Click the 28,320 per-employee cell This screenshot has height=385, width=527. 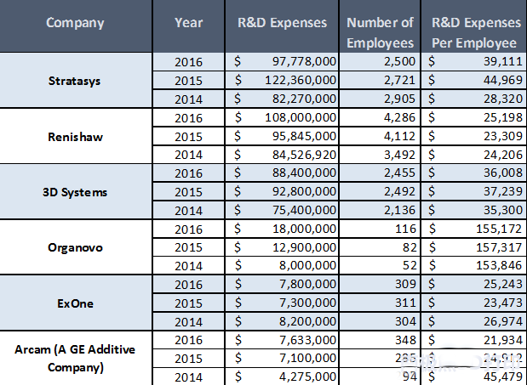(x=474, y=99)
